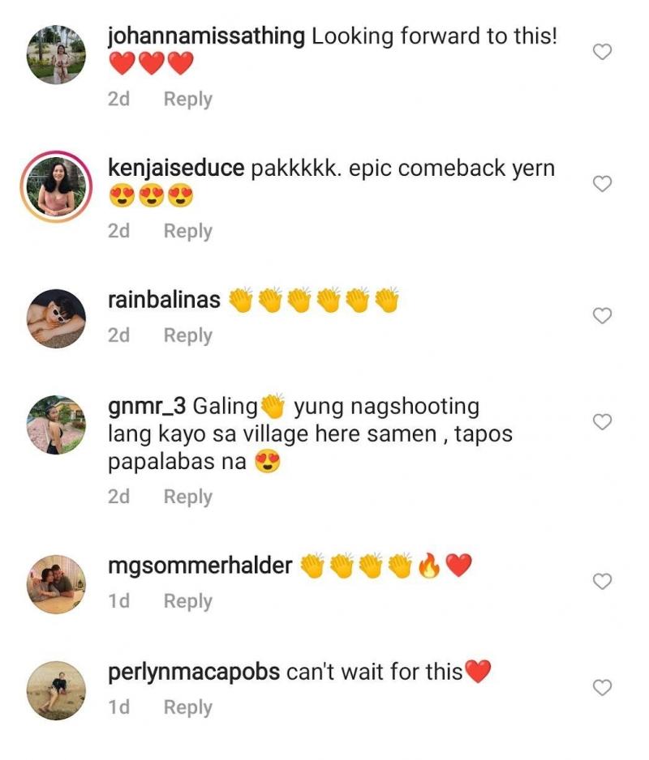The height and width of the screenshot is (760, 649).
Task: Go to the rainbalinas username profile
Action: point(164,300)
